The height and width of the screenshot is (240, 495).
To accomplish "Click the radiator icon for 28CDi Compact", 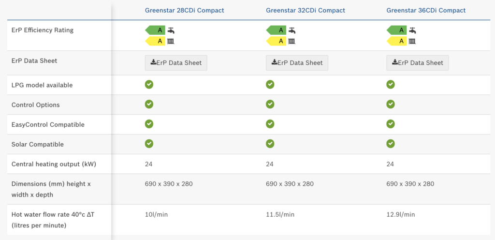I will (x=171, y=41).
